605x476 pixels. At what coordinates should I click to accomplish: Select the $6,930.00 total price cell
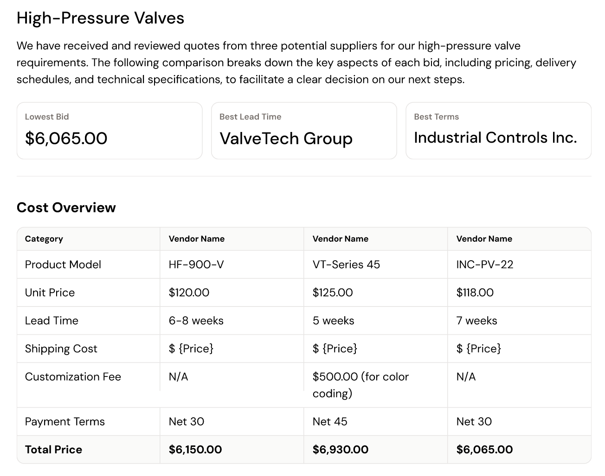click(x=341, y=450)
